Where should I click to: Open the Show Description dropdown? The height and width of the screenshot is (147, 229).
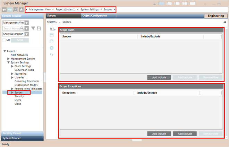click(27, 34)
